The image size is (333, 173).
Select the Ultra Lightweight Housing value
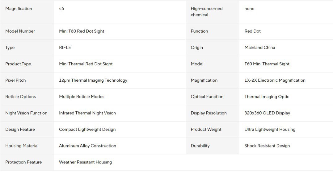coord(270,129)
